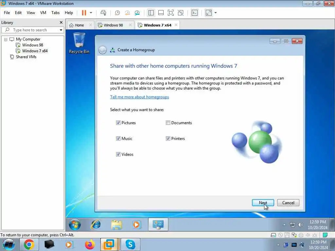Click the VMware network adapter status icon
The height and width of the screenshot is (251, 335).
[x=294, y=235]
